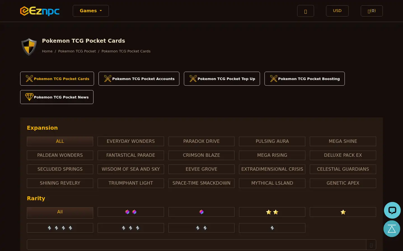The width and height of the screenshot is (403, 251).
Task: Select Pokemon TCG Pocket Cards tab
Action: [57, 79]
